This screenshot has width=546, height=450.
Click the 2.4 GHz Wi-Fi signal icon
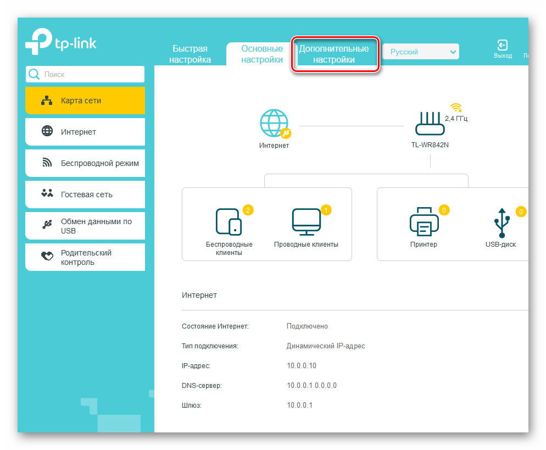click(455, 107)
